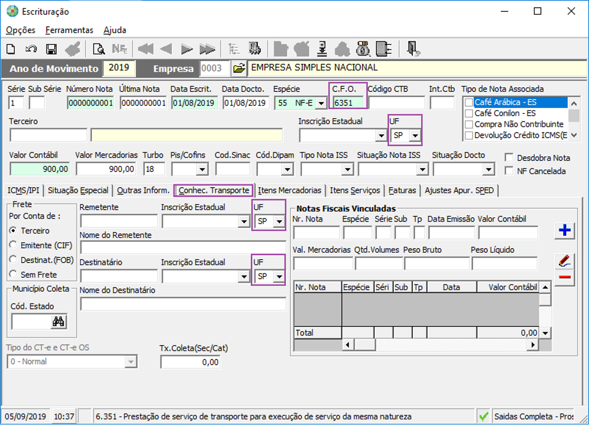Open the Espécie dropdown showing 55 NF-E
589x425 pixels.
click(x=321, y=103)
